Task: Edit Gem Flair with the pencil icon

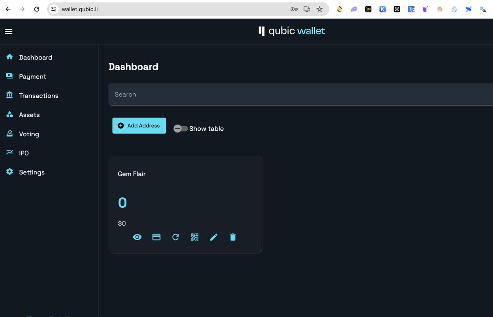Action: point(214,237)
